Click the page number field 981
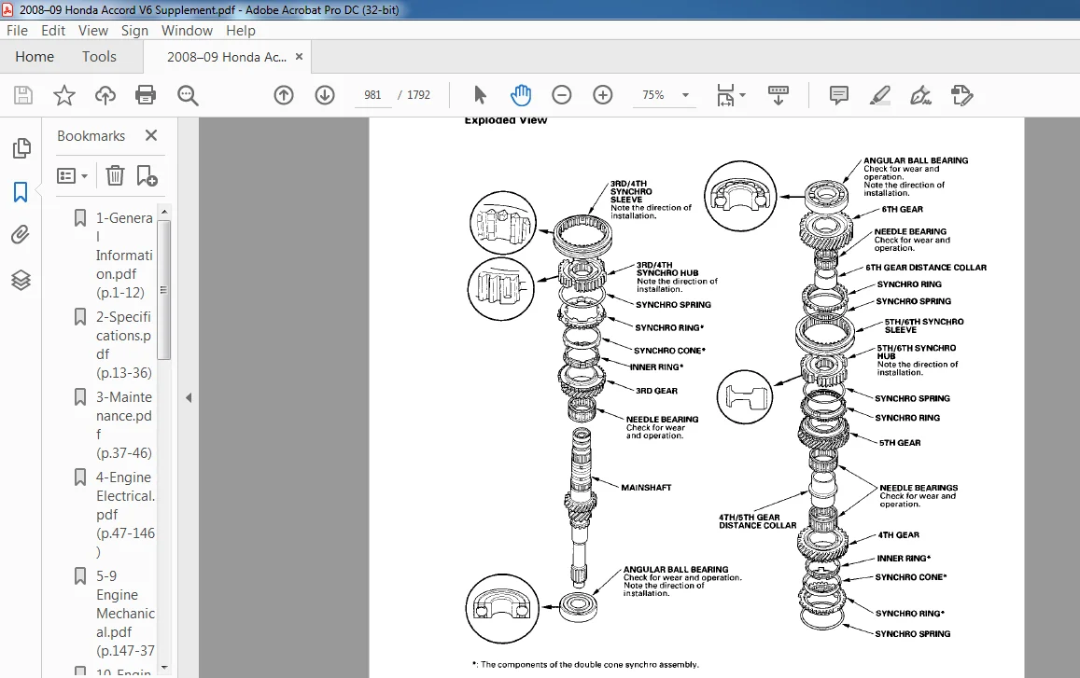Image resolution: width=1080 pixels, height=678 pixels. click(x=372, y=95)
